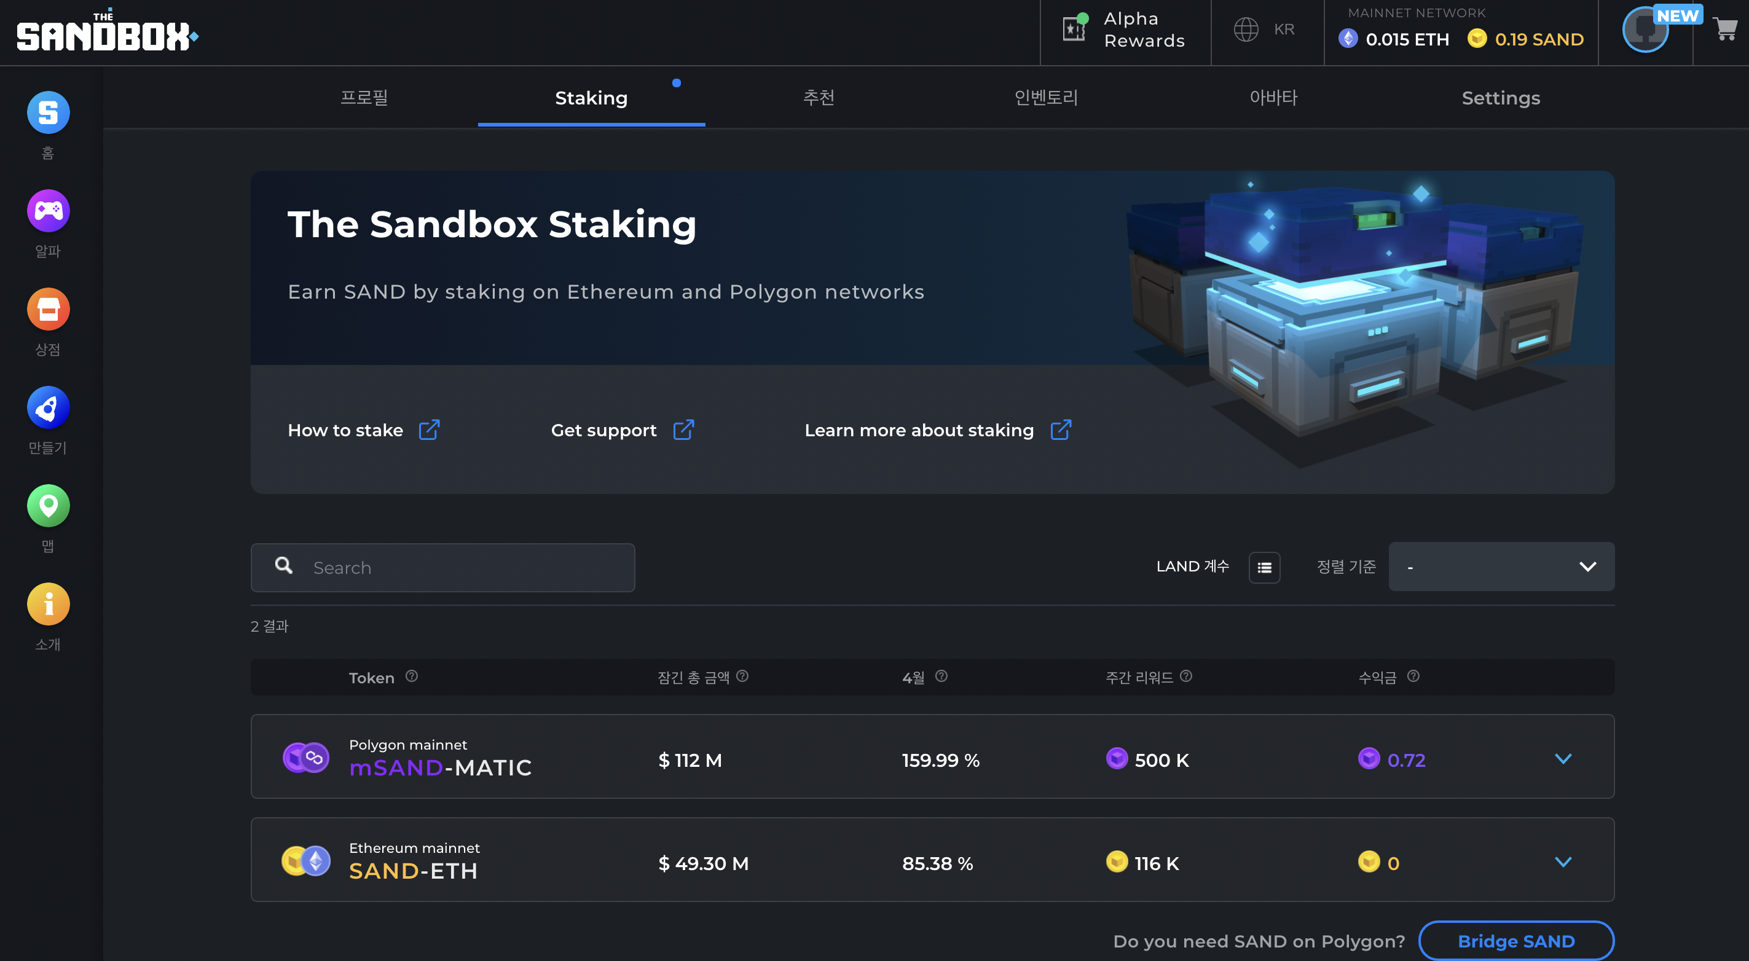Image resolution: width=1749 pixels, height=961 pixels.
Task: Click 116 K weekly reward value
Action: pyautogui.click(x=1157, y=863)
